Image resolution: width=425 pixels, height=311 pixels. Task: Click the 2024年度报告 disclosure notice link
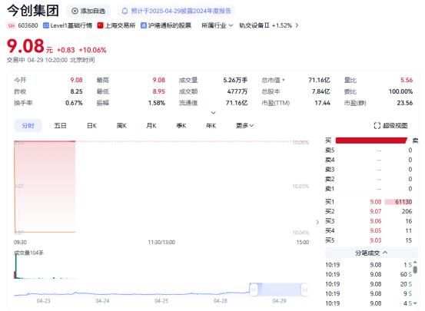[181, 11]
